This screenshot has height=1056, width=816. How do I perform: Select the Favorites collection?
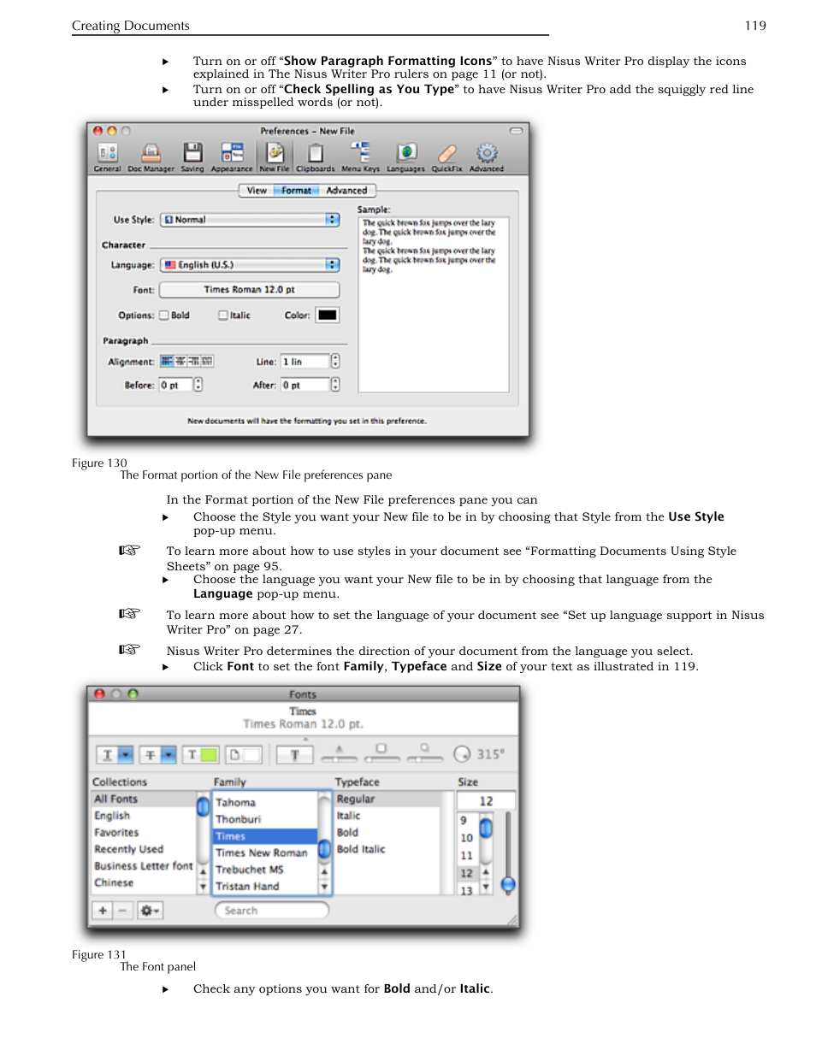[144, 833]
